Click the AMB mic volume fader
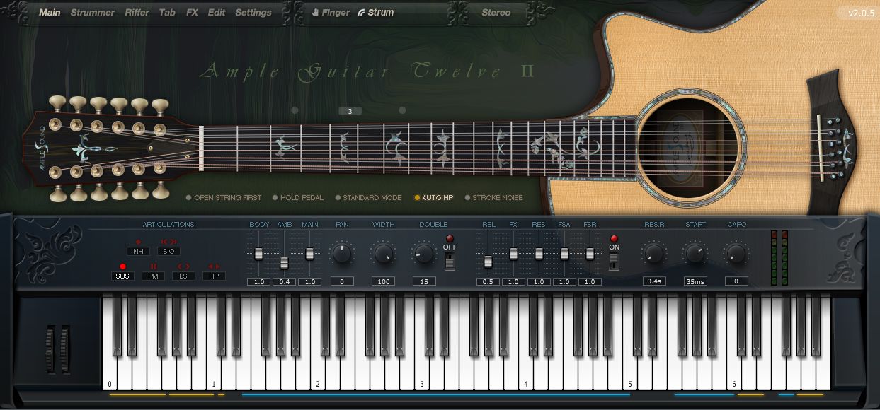 click(x=284, y=263)
